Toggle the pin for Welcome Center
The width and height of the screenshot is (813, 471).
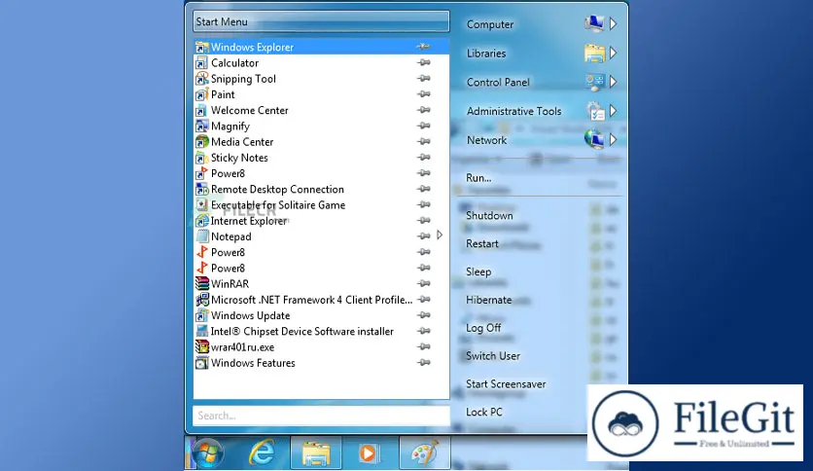(x=424, y=110)
